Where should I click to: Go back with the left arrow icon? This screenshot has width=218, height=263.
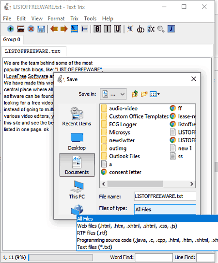[54, 29]
